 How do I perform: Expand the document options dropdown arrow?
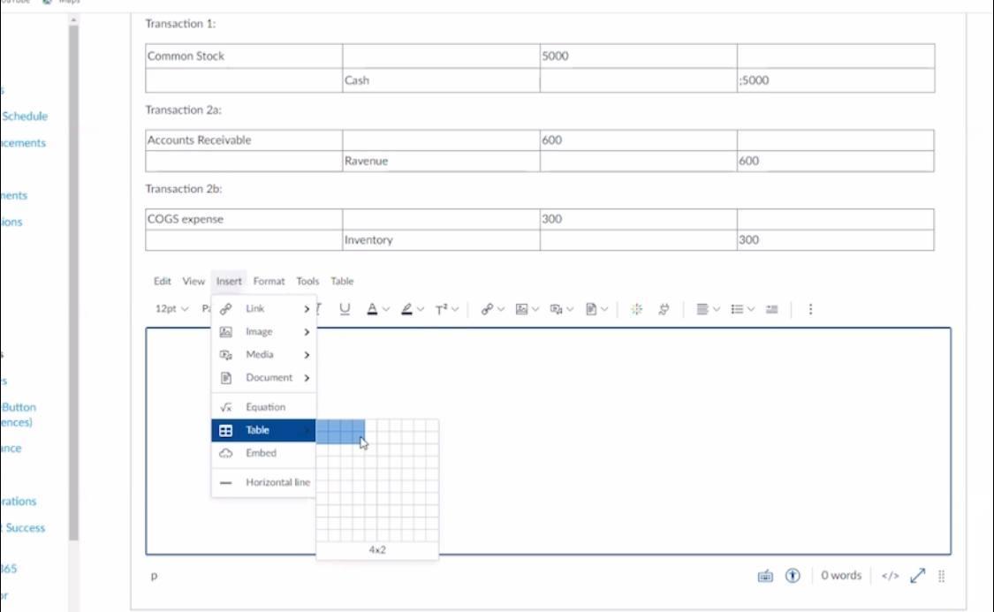coord(604,309)
